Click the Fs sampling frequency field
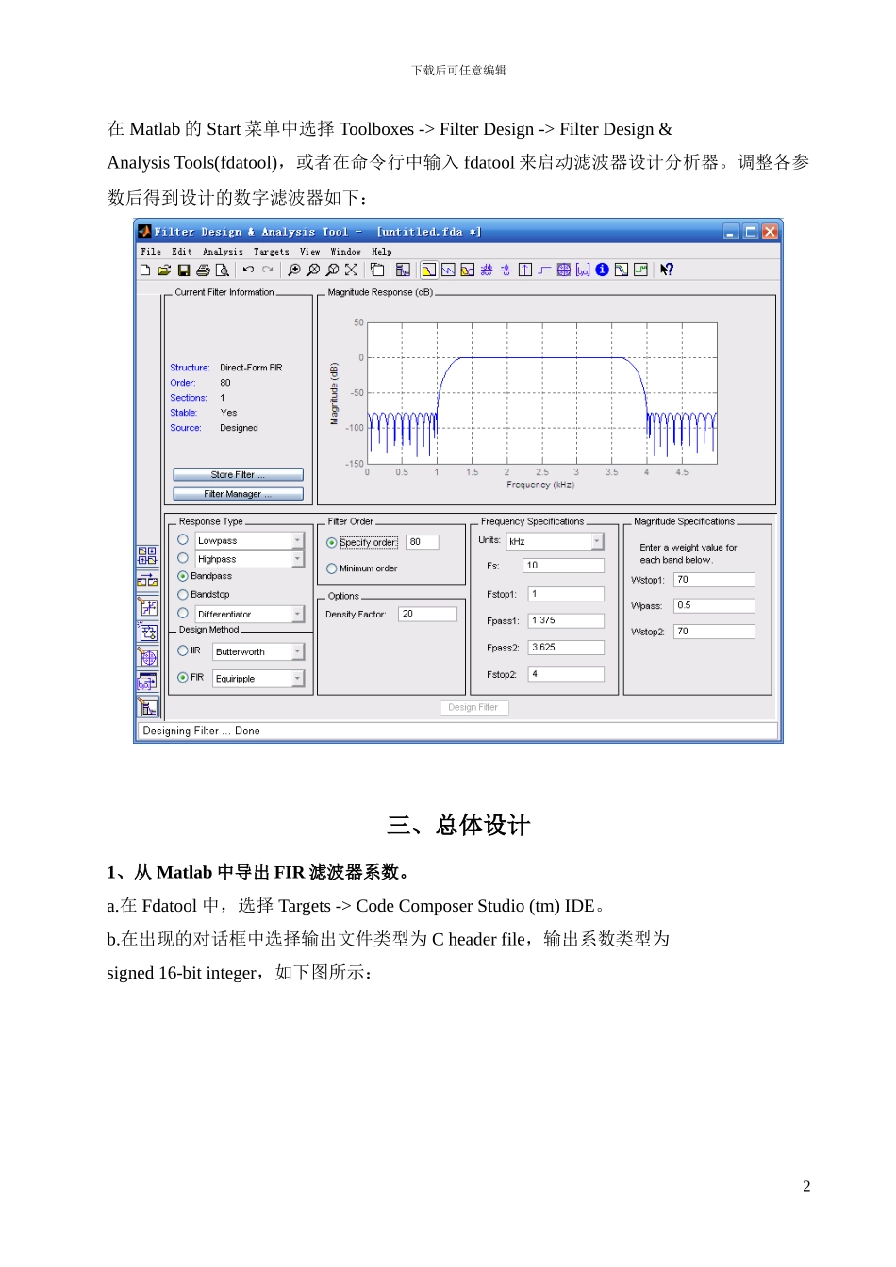This screenshot has height=1267, width=896. [564, 566]
